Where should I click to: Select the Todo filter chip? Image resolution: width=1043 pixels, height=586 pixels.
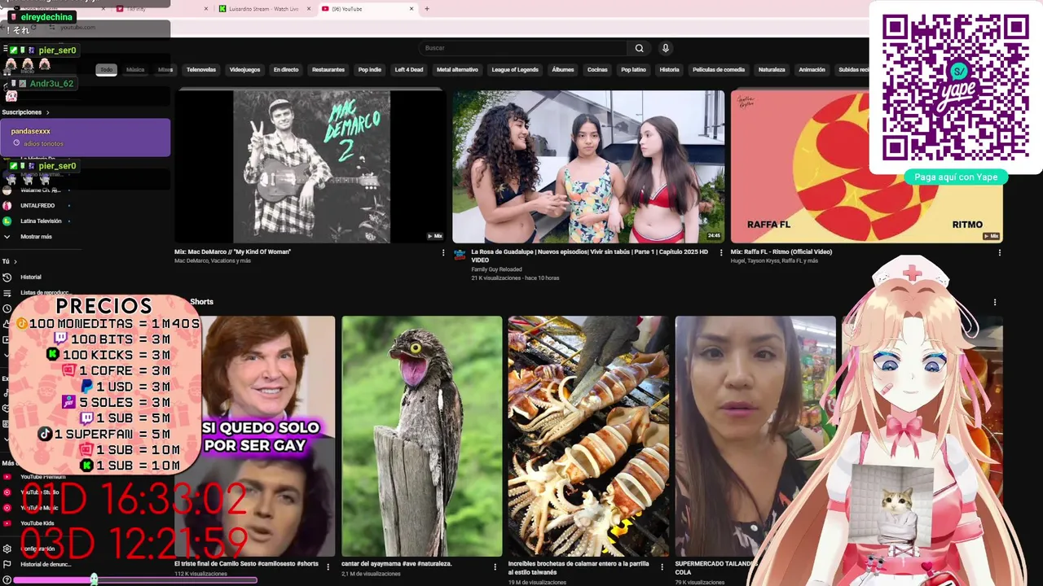click(107, 70)
